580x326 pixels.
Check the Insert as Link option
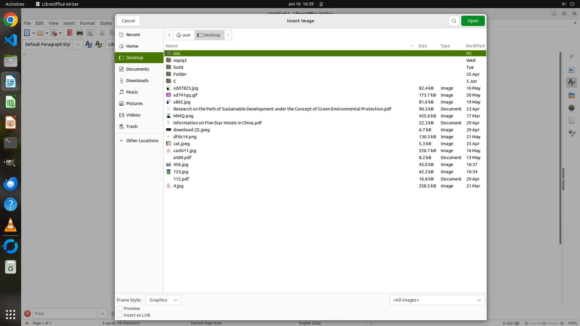[120, 315]
